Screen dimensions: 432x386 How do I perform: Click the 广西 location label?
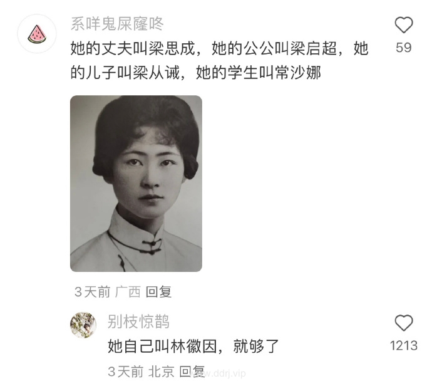(128, 292)
